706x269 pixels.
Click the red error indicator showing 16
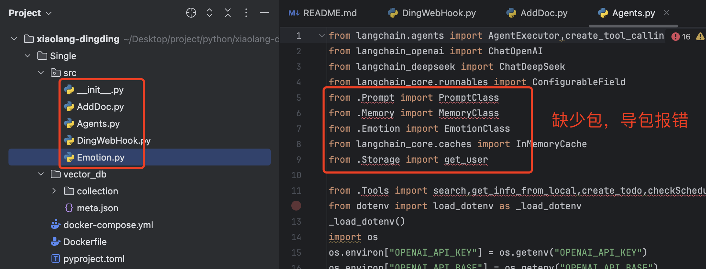click(x=681, y=37)
